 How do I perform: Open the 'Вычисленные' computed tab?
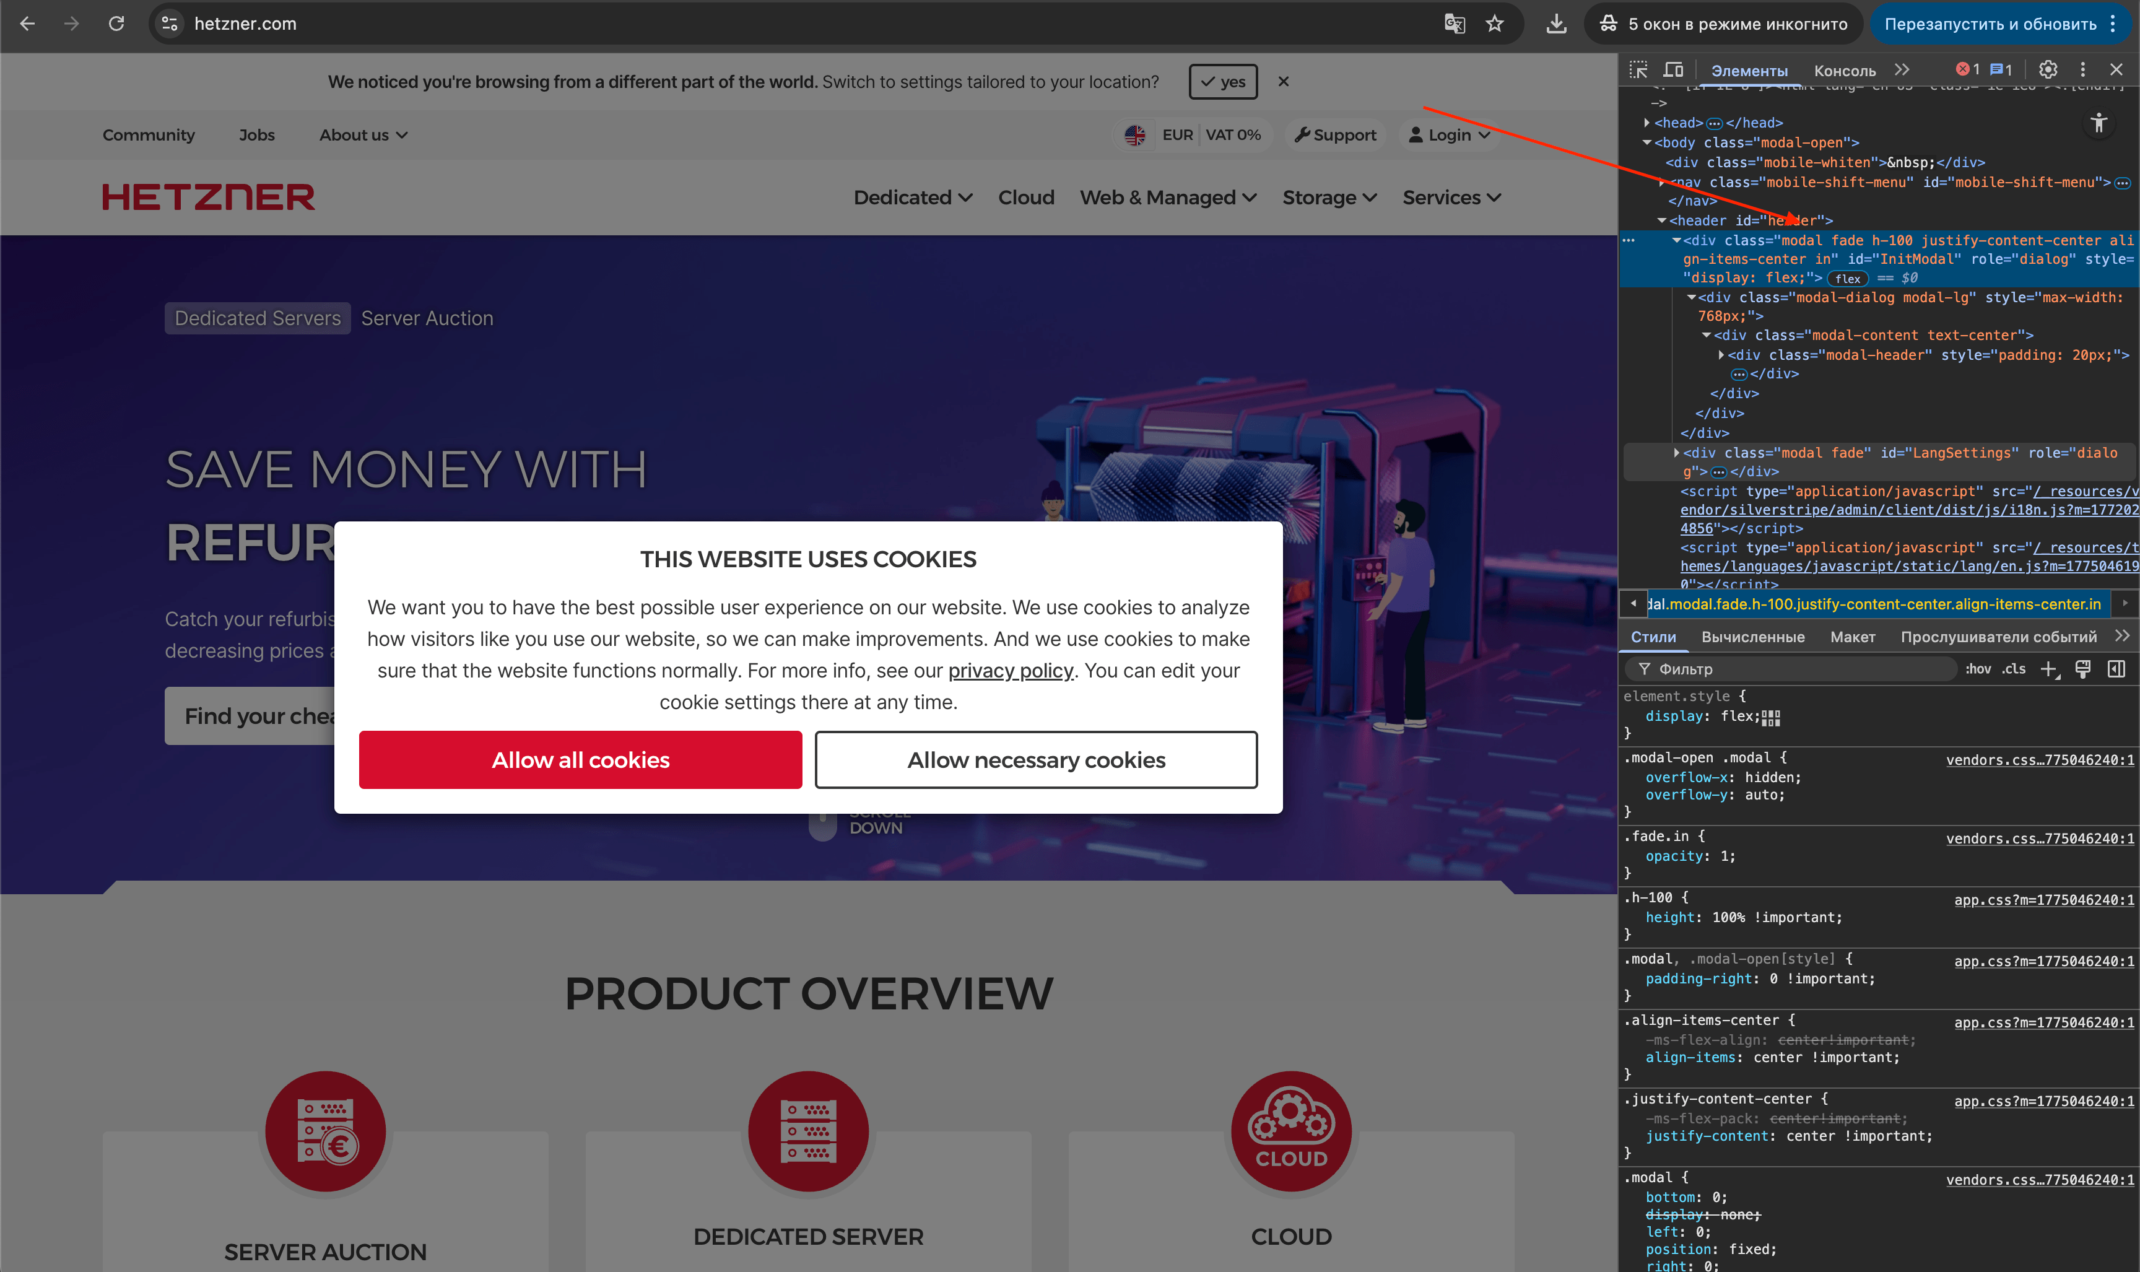tap(1752, 637)
